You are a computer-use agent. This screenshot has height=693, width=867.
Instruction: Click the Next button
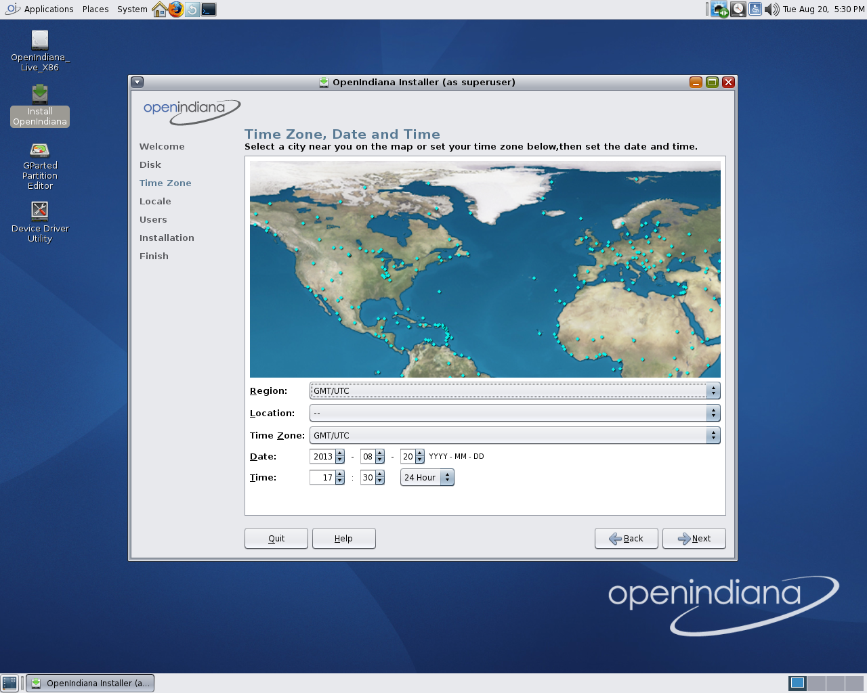coord(694,539)
